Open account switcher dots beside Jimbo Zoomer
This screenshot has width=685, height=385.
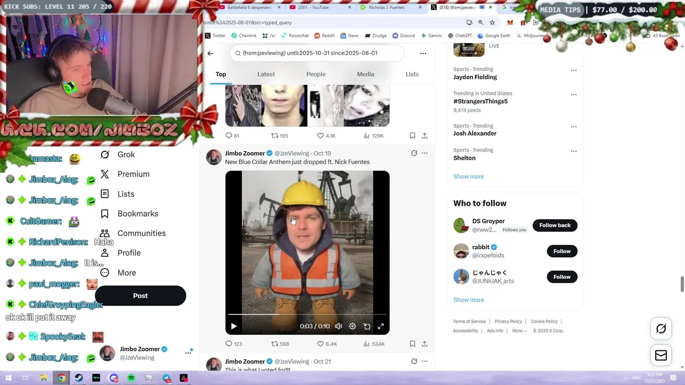[188, 352]
